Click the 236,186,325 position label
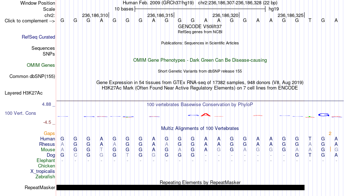344x196 pixels. [x=290, y=15]
